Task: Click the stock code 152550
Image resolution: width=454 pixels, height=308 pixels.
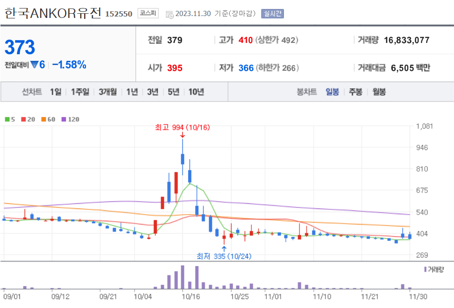Action: (119, 14)
